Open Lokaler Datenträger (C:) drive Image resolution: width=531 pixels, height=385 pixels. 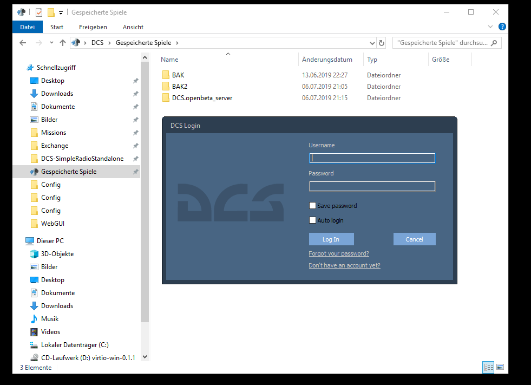75,345
